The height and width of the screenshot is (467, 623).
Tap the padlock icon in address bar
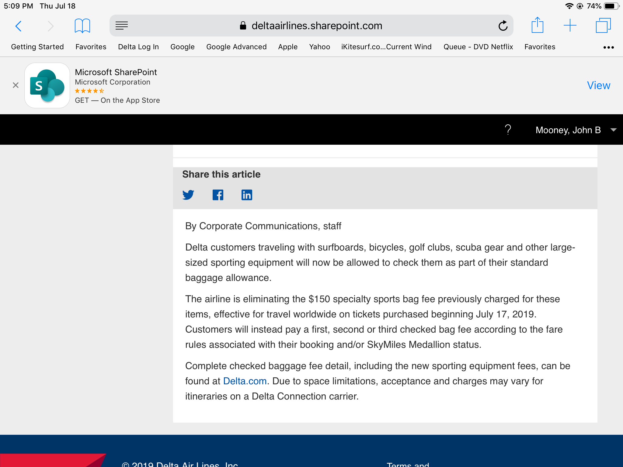click(x=243, y=26)
